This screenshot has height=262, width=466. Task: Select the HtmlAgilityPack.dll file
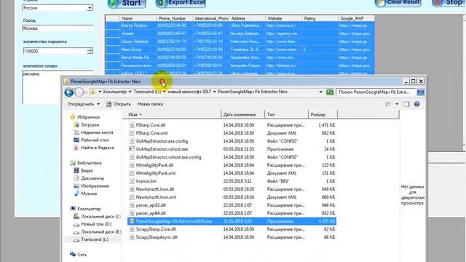point(154,165)
